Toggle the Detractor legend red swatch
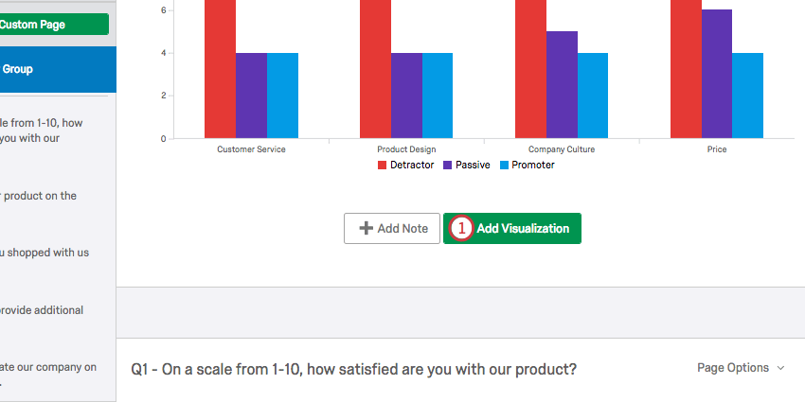The width and height of the screenshot is (805, 402). pyautogui.click(x=383, y=166)
